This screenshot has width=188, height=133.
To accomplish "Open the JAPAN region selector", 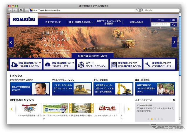I will click(x=161, y=20).
